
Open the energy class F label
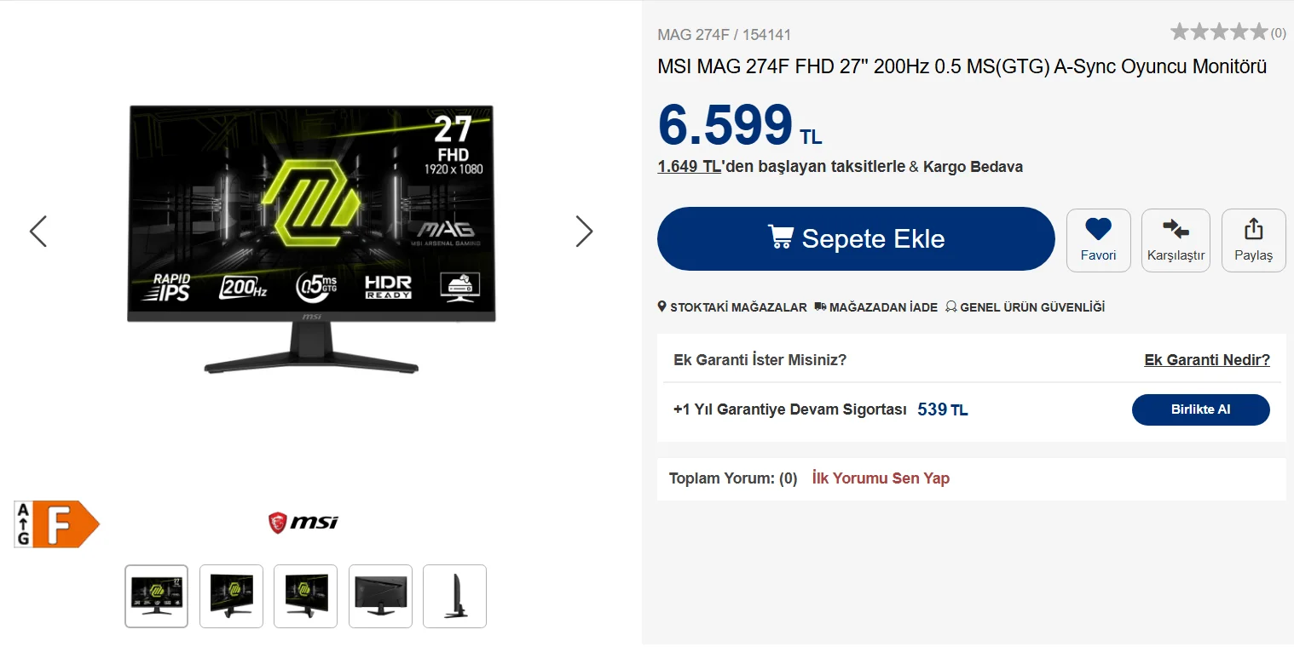click(x=57, y=524)
